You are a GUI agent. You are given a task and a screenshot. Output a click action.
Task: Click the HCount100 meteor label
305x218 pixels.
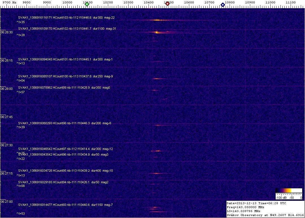(x=65, y=76)
